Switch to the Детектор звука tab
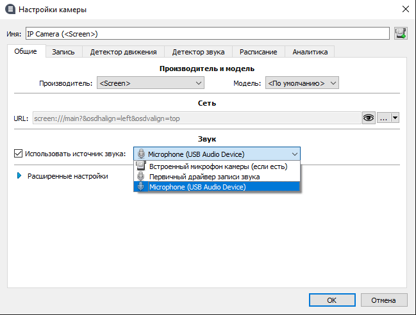Image resolution: width=416 pixels, height=315 pixels. [198, 52]
